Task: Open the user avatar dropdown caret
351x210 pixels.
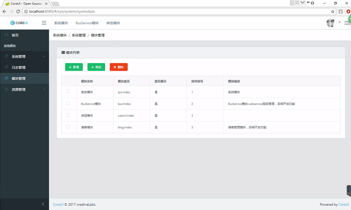Action: click(x=339, y=22)
